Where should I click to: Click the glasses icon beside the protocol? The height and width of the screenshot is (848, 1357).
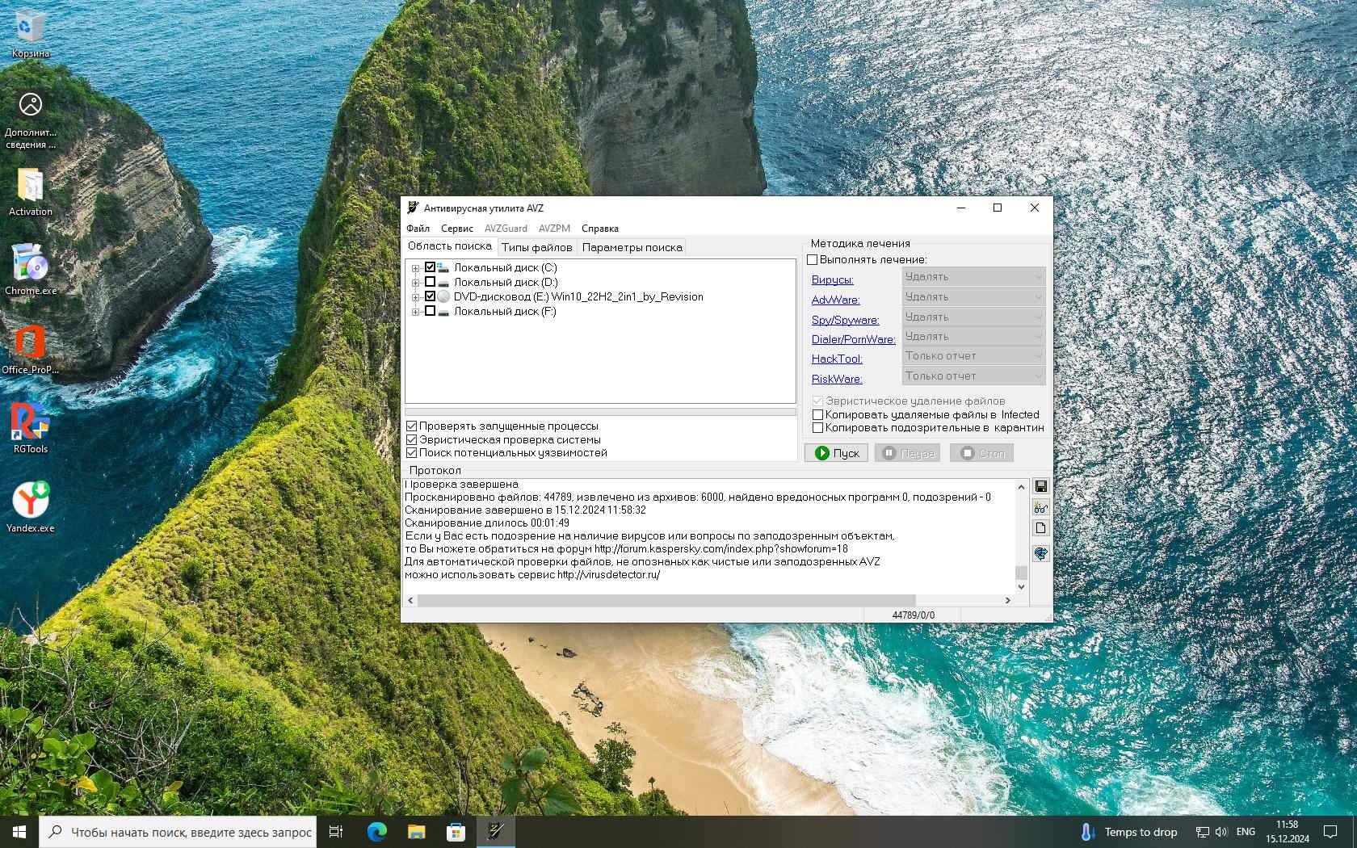tap(1040, 508)
